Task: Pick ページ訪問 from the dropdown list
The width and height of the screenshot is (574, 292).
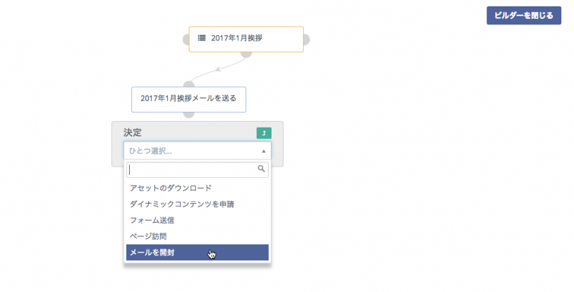Action: 148,236
